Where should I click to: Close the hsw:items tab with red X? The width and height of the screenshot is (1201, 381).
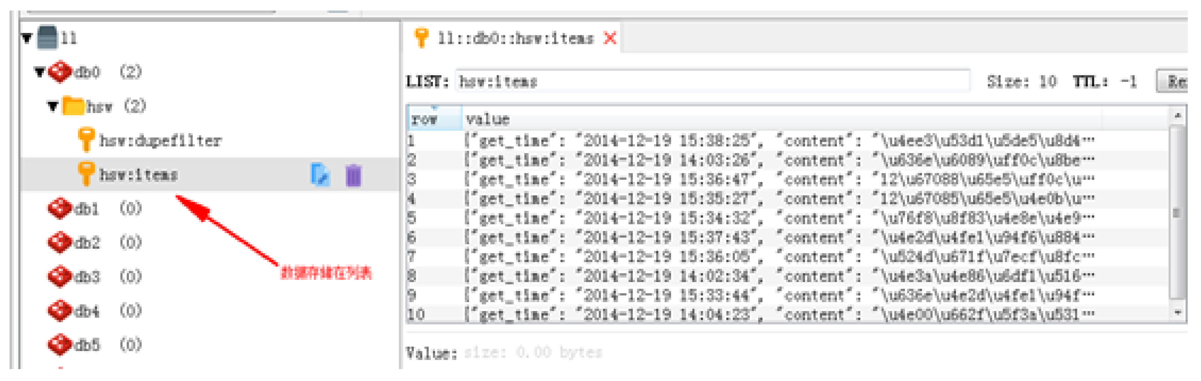point(610,38)
